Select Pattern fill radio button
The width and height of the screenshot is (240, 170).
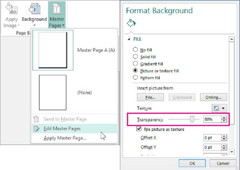pos(135,78)
